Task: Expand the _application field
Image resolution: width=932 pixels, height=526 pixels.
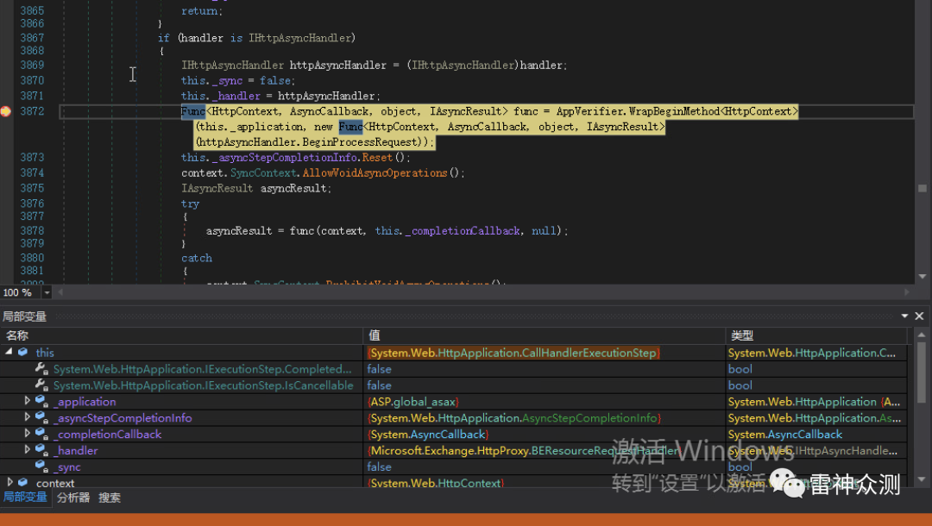Action: 27,401
